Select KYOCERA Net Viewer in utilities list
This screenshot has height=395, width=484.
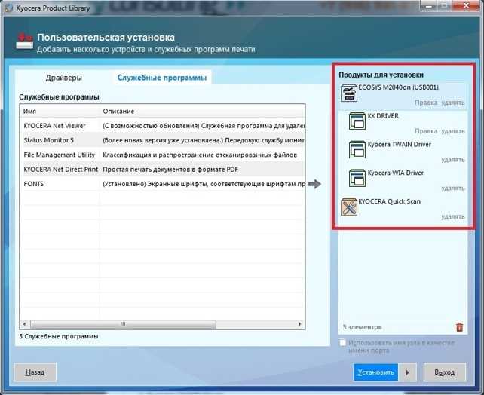[x=163, y=126]
